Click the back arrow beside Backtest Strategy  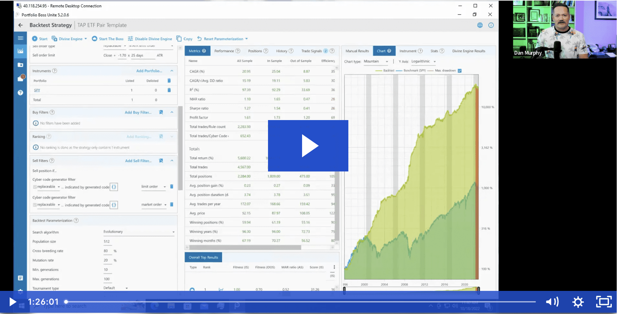pyautogui.click(x=21, y=25)
